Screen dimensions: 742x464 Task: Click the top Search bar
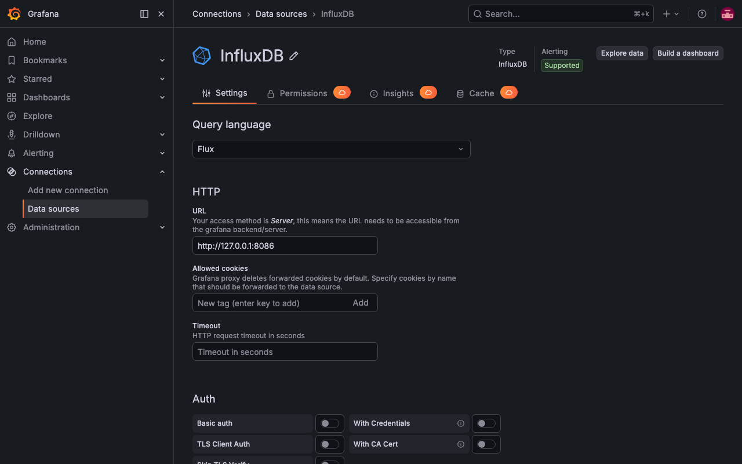point(561,14)
